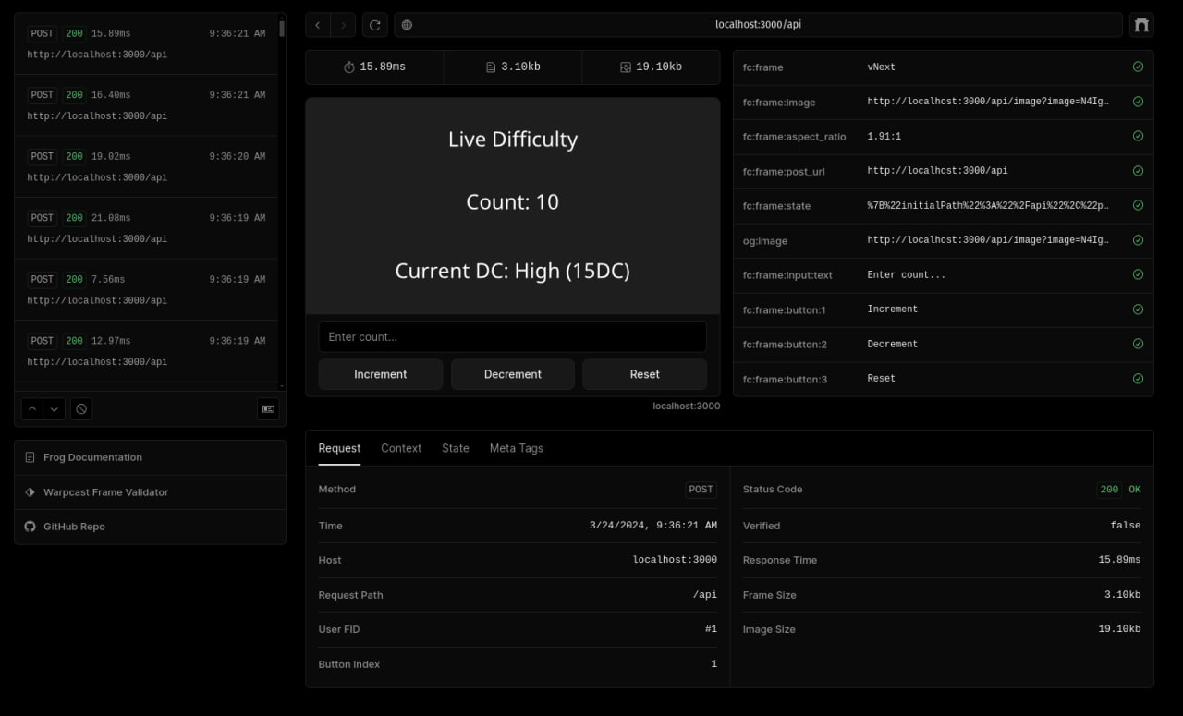
Task: Click the green check for fc:frame:input:text
Action: [x=1138, y=274]
